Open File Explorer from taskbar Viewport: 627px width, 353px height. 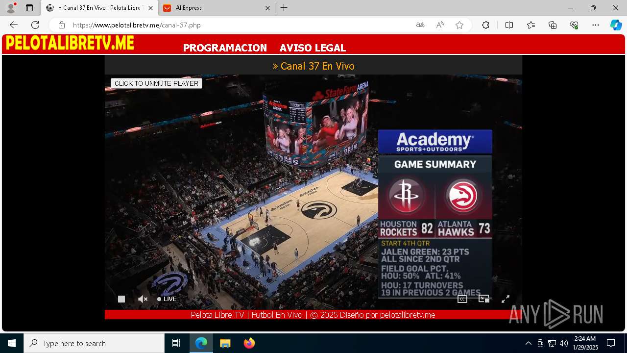225,343
